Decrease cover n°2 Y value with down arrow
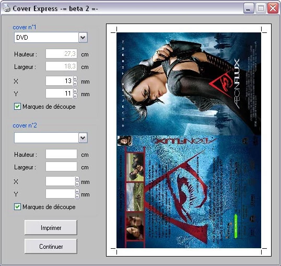Image resolution: width=281 pixels, height=266 pixels. 77,196
